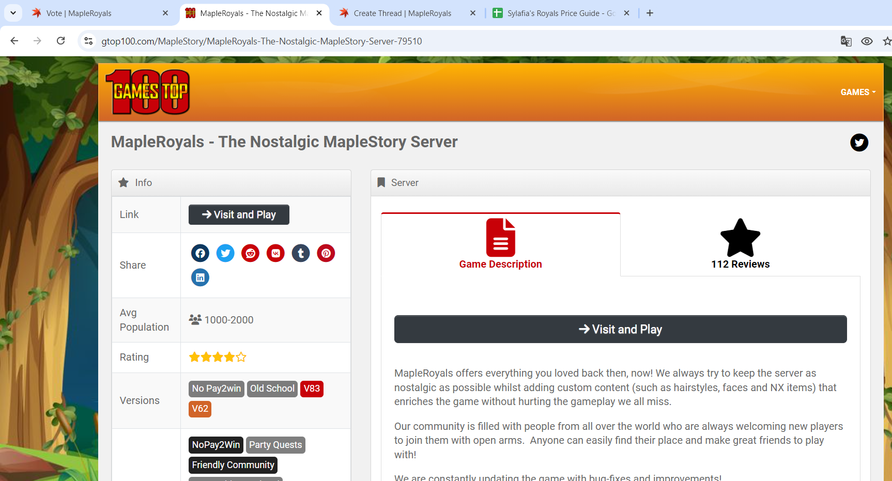Bookmark this page with the star
The height and width of the screenshot is (481, 892).
coord(887,41)
